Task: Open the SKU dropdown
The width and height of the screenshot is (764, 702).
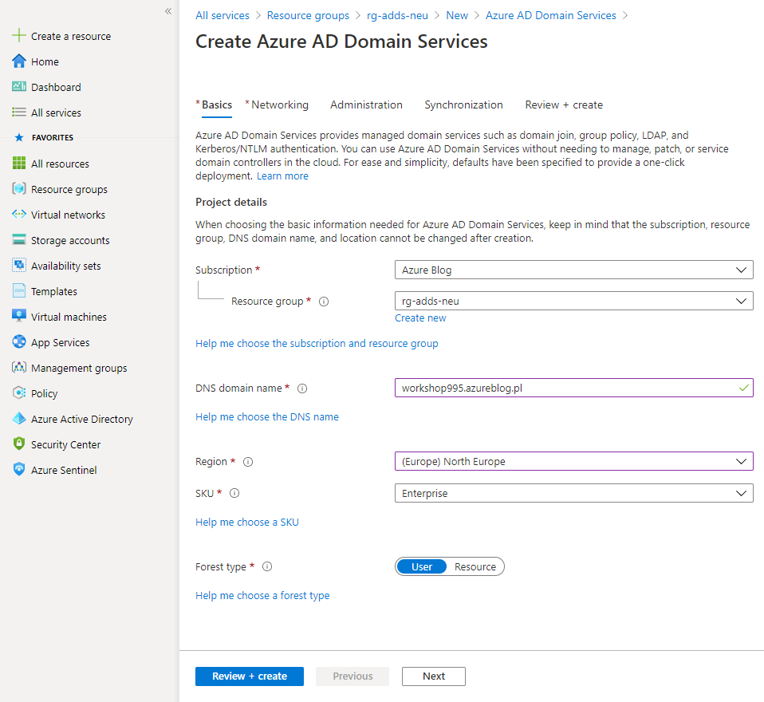Action: (x=573, y=493)
